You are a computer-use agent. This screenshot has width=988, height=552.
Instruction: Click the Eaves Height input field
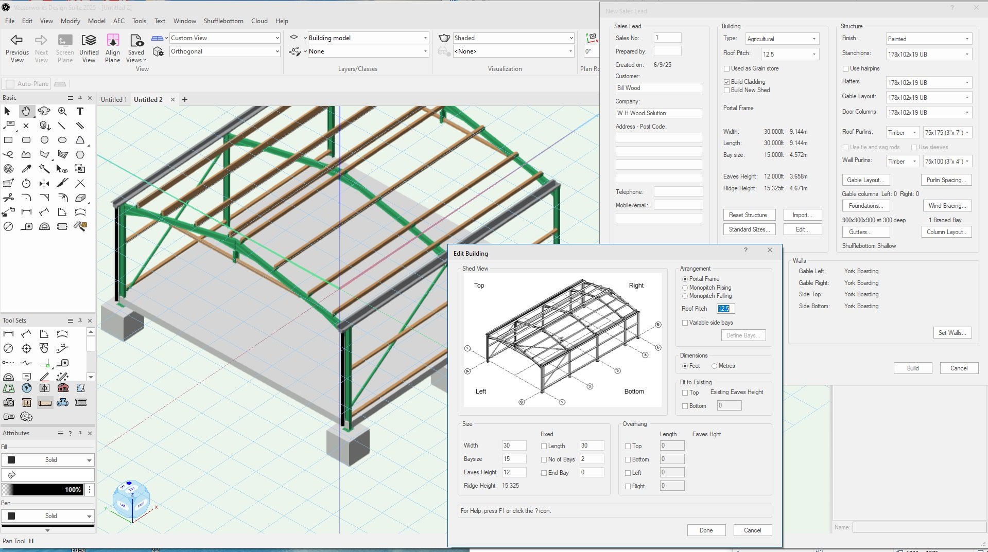(513, 472)
